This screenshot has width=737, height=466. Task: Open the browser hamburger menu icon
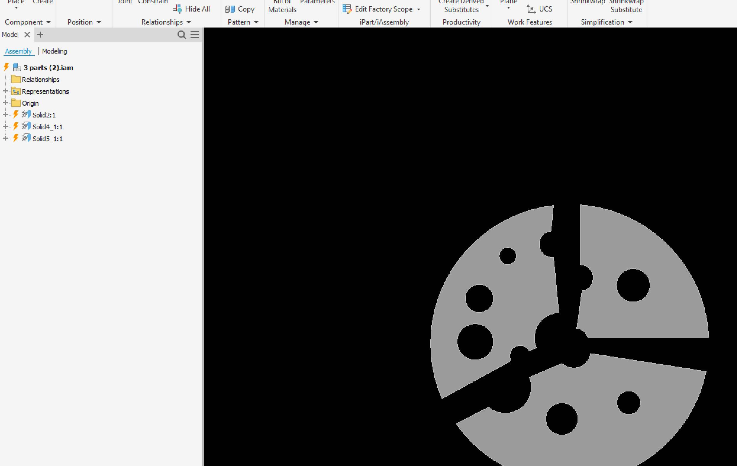tap(195, 35)
